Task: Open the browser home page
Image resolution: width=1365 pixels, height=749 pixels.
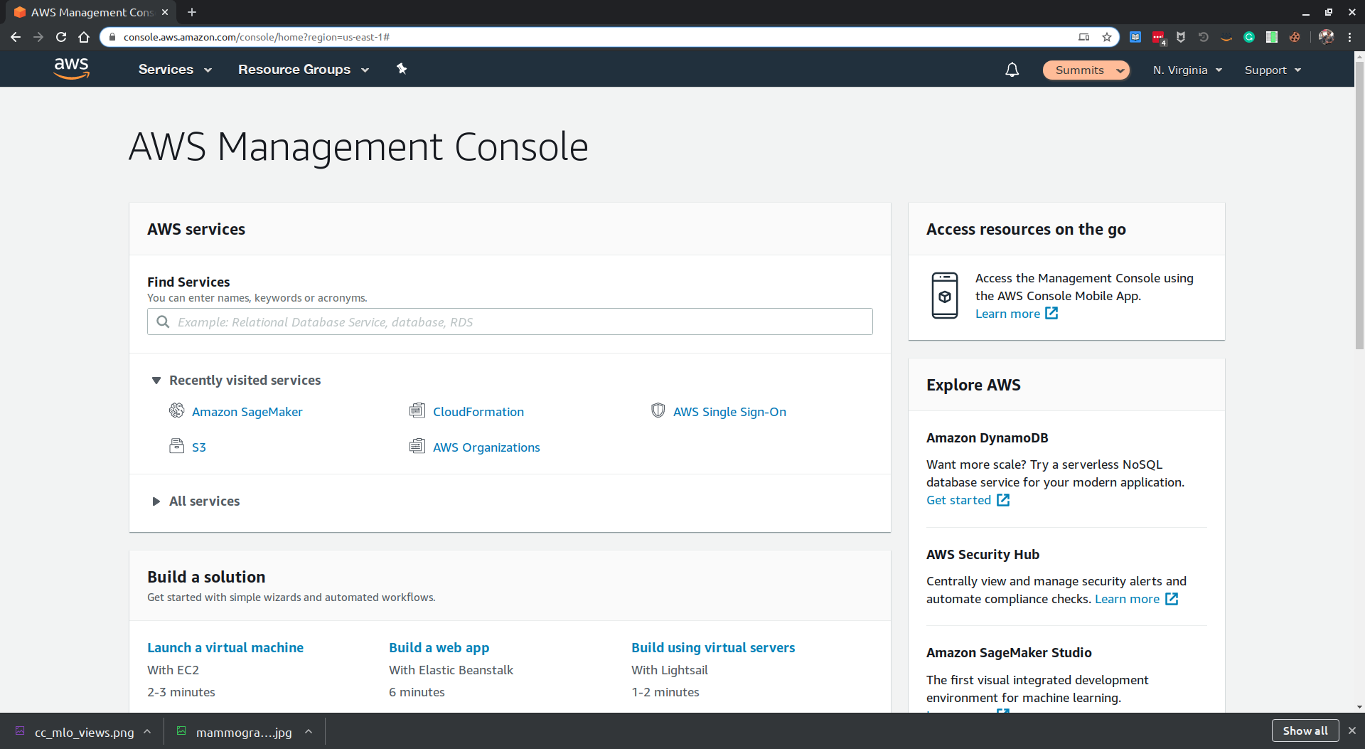Action: click(84, 37)
